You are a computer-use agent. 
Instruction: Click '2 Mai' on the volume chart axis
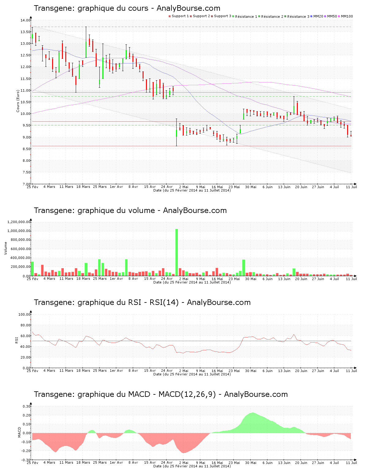[184, 279]
